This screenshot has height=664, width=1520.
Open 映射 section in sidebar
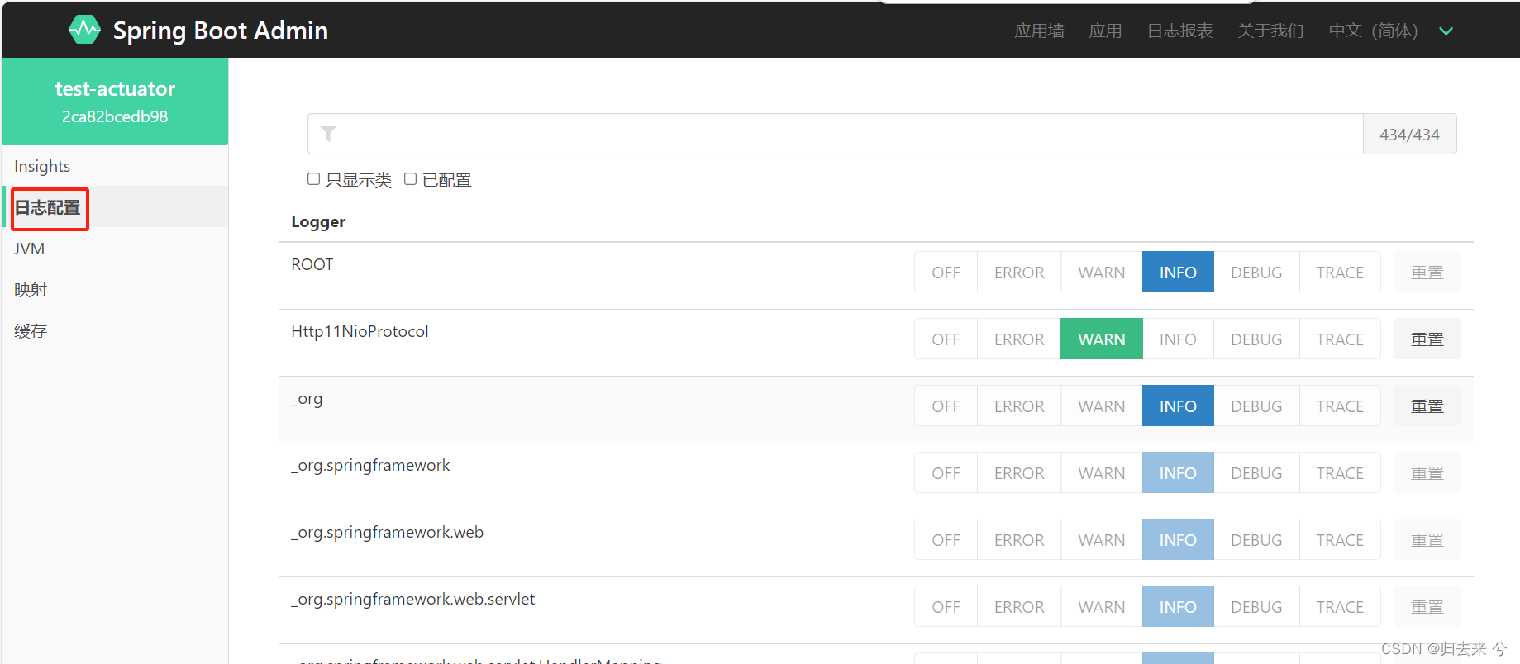pyautogui.click(x=115, y=290)
